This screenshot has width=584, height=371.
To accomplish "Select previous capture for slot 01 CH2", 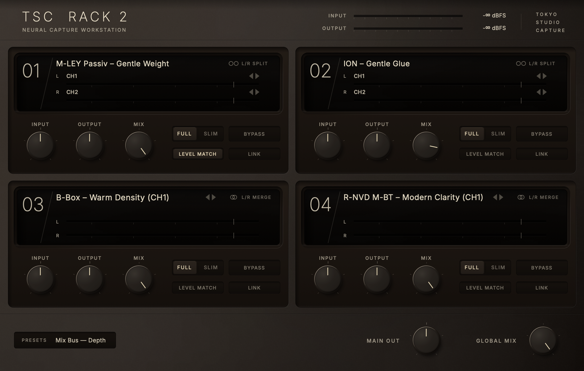I will coord(251,92).
